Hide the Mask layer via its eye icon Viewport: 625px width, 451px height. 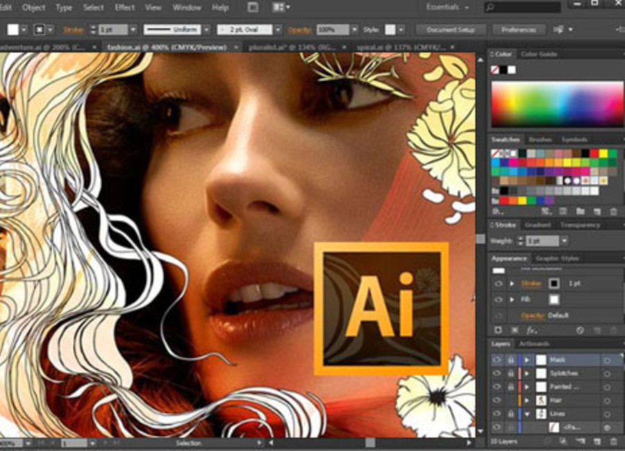pyautogui.click(x=497, y=360)
